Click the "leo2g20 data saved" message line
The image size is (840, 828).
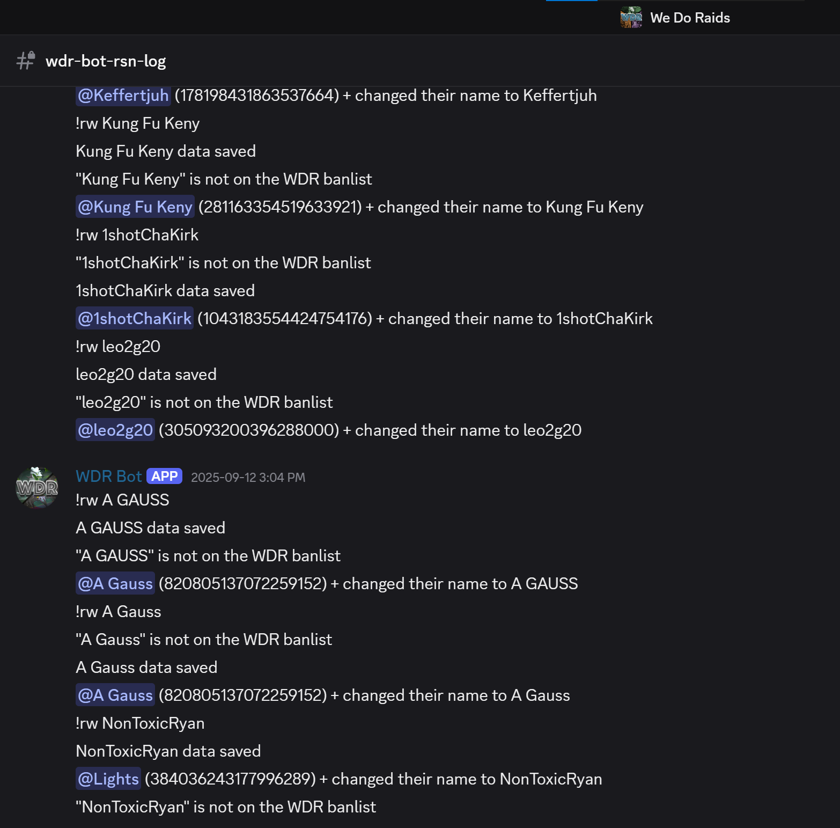pyautogui.click(x=146, y=375)
